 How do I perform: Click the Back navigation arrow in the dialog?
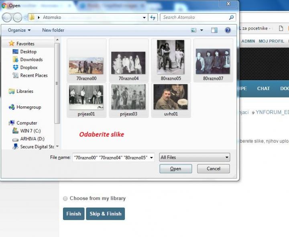point(7,18)
